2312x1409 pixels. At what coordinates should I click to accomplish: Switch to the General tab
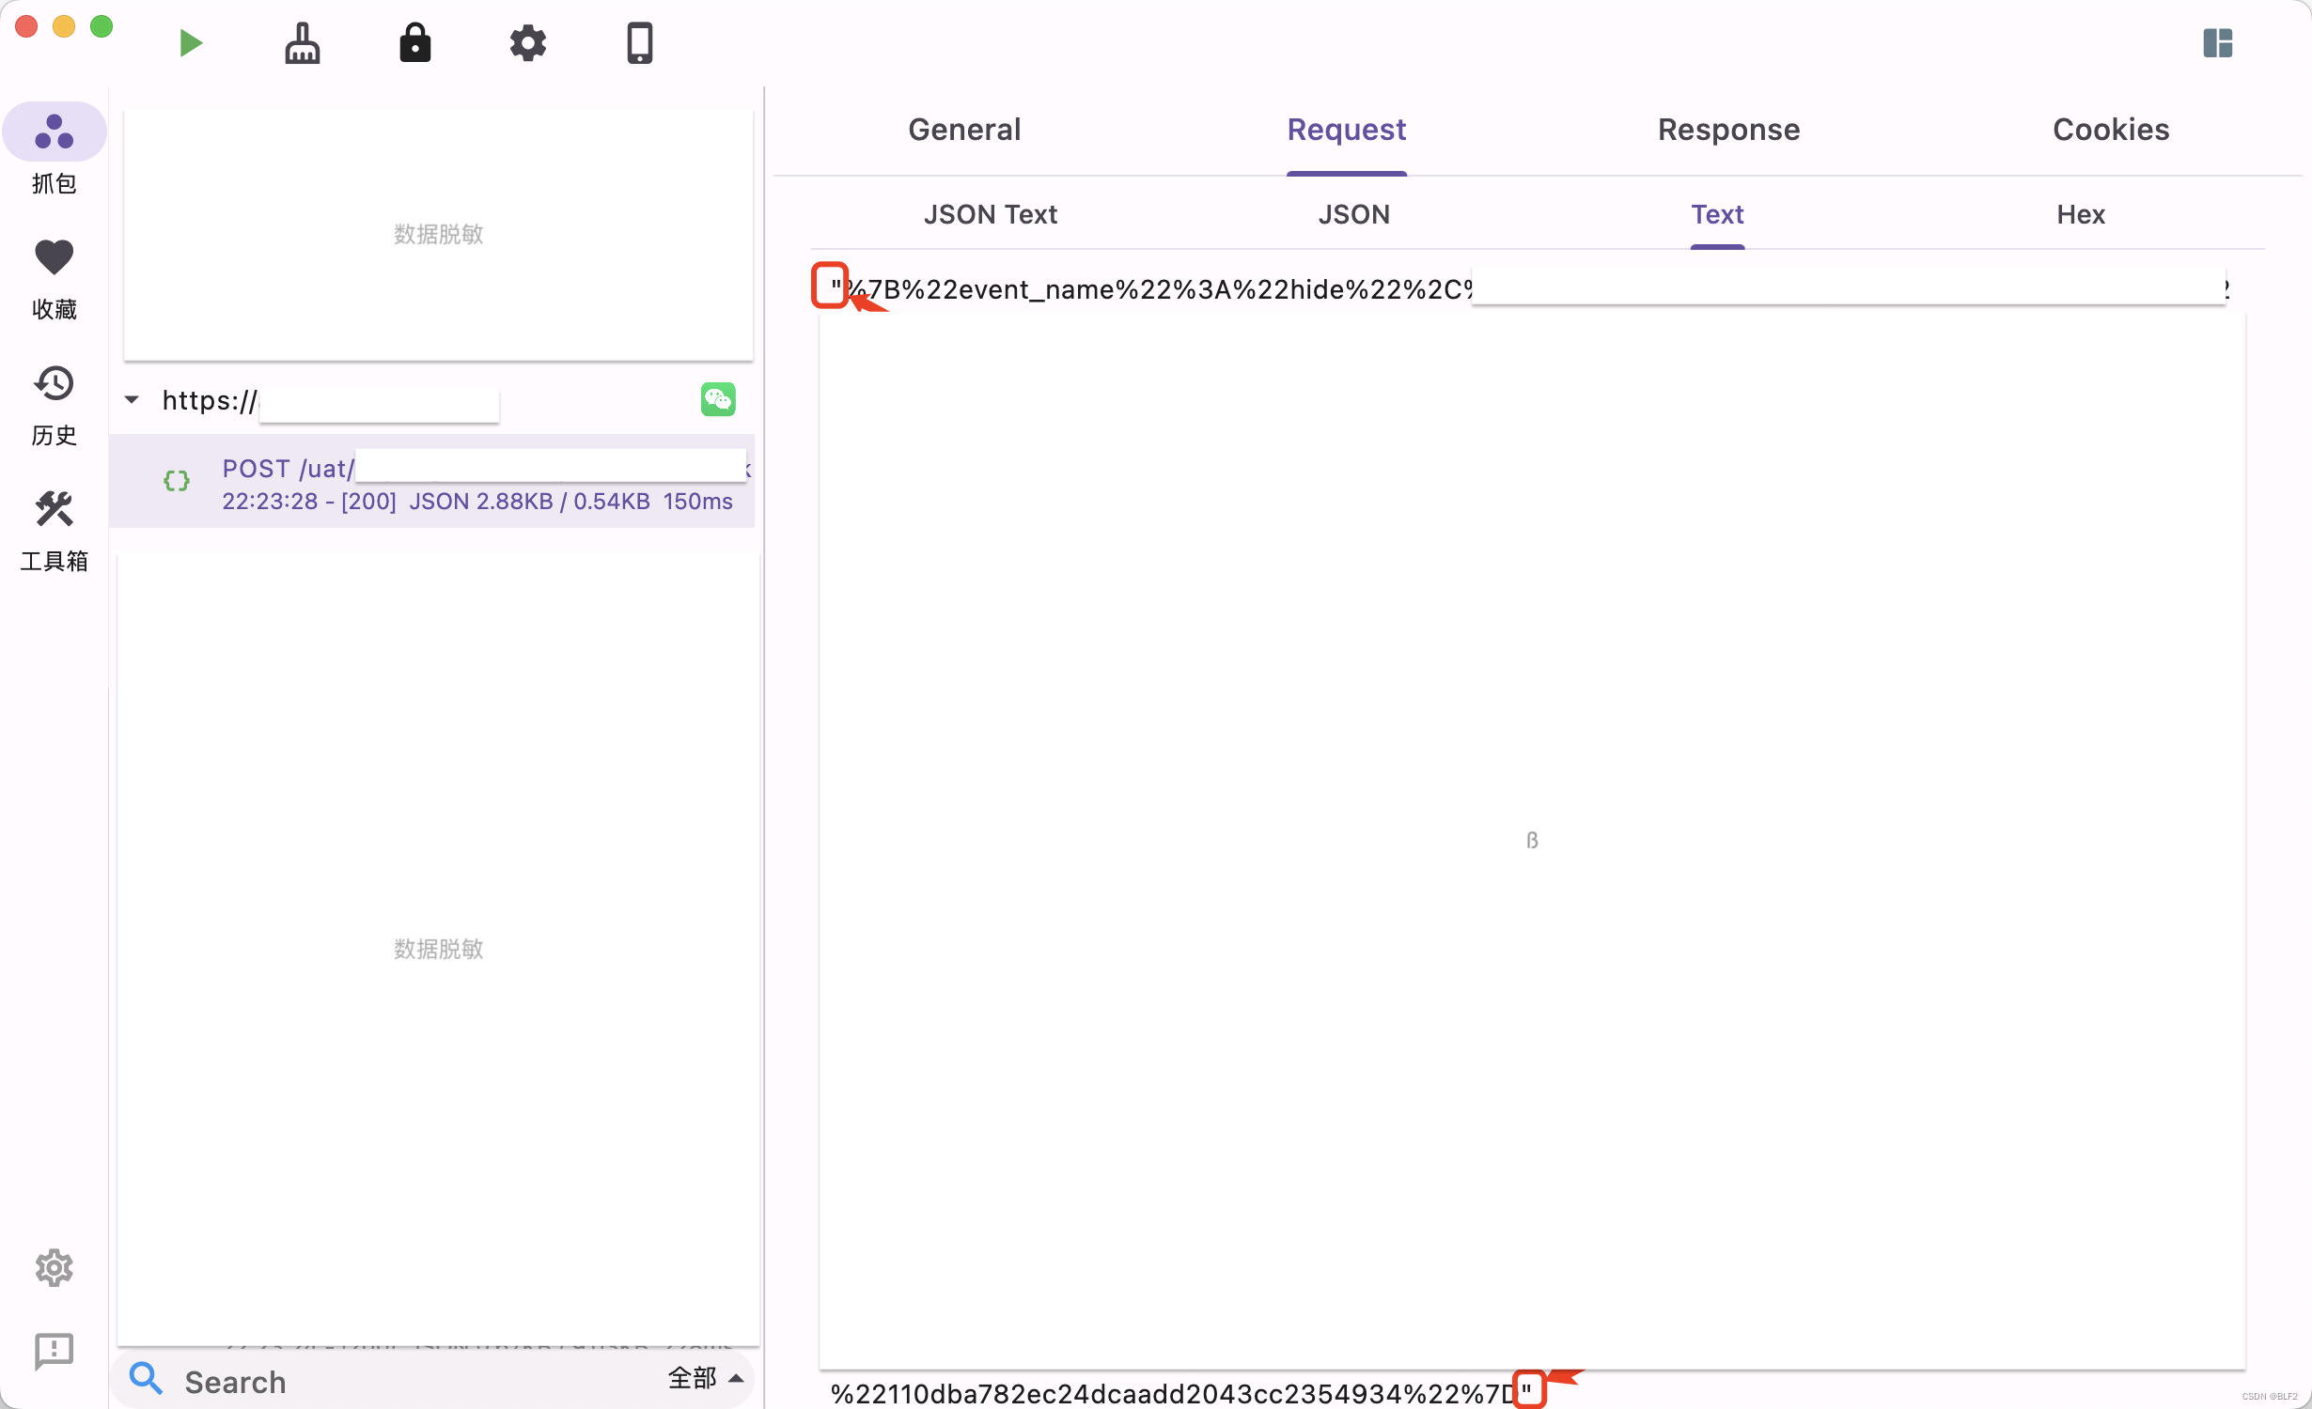click(x=964, y=130)
